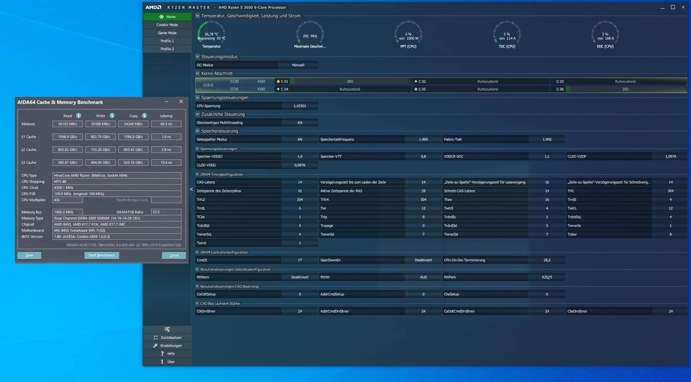
Task: Click the OC-Modus Manuell value
Action: click(x=298, y=65)
